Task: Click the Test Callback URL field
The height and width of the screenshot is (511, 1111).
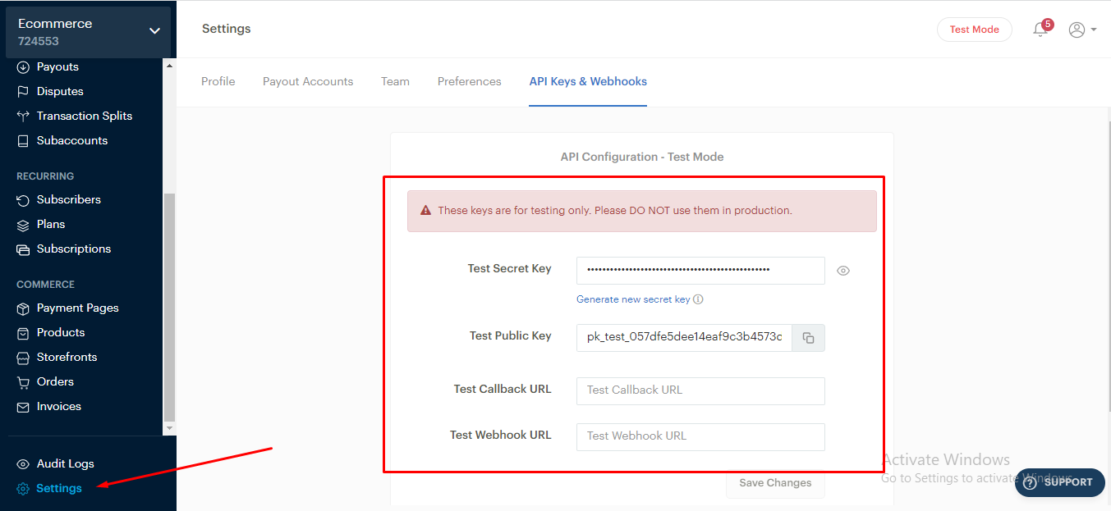Action: [700, 390]
